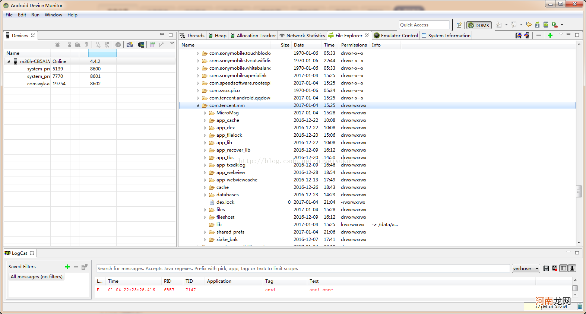Click the Export LogCat messages save icon
The image size is (586, 314).
pos(546,268)
